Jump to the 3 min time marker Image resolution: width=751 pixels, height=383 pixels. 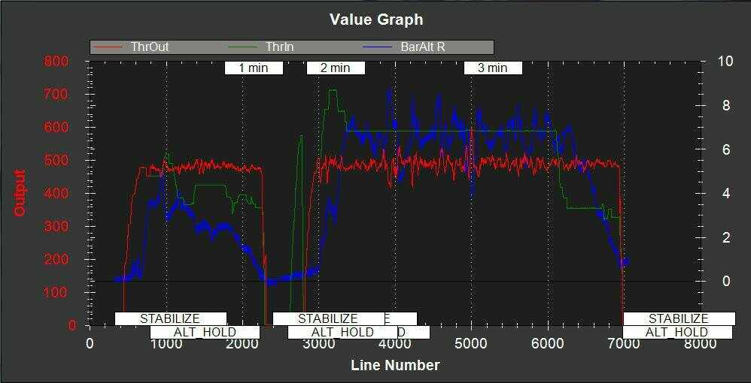[492, 68]
